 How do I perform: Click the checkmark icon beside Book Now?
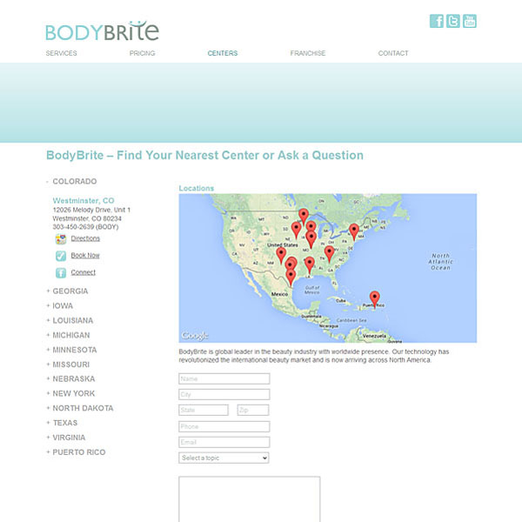coord(61,256)
